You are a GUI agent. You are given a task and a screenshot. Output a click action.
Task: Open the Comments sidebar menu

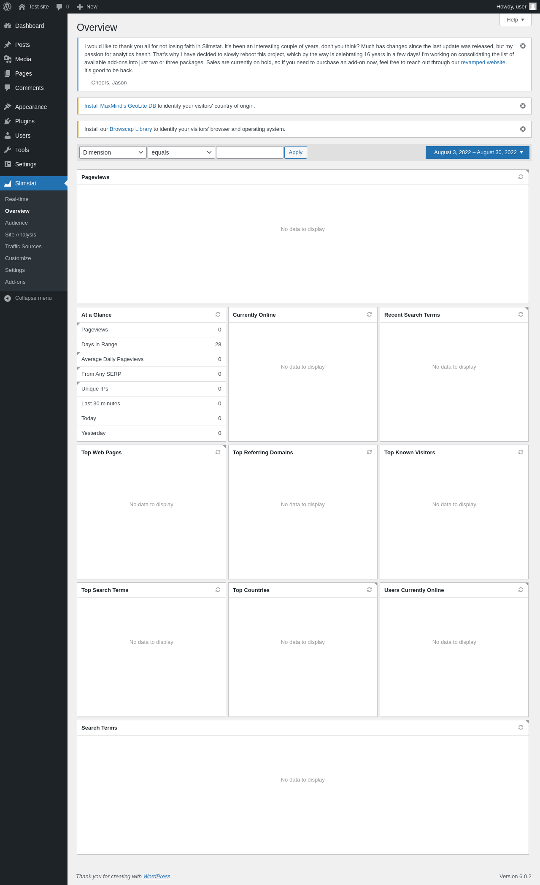[x=34, y=88]
